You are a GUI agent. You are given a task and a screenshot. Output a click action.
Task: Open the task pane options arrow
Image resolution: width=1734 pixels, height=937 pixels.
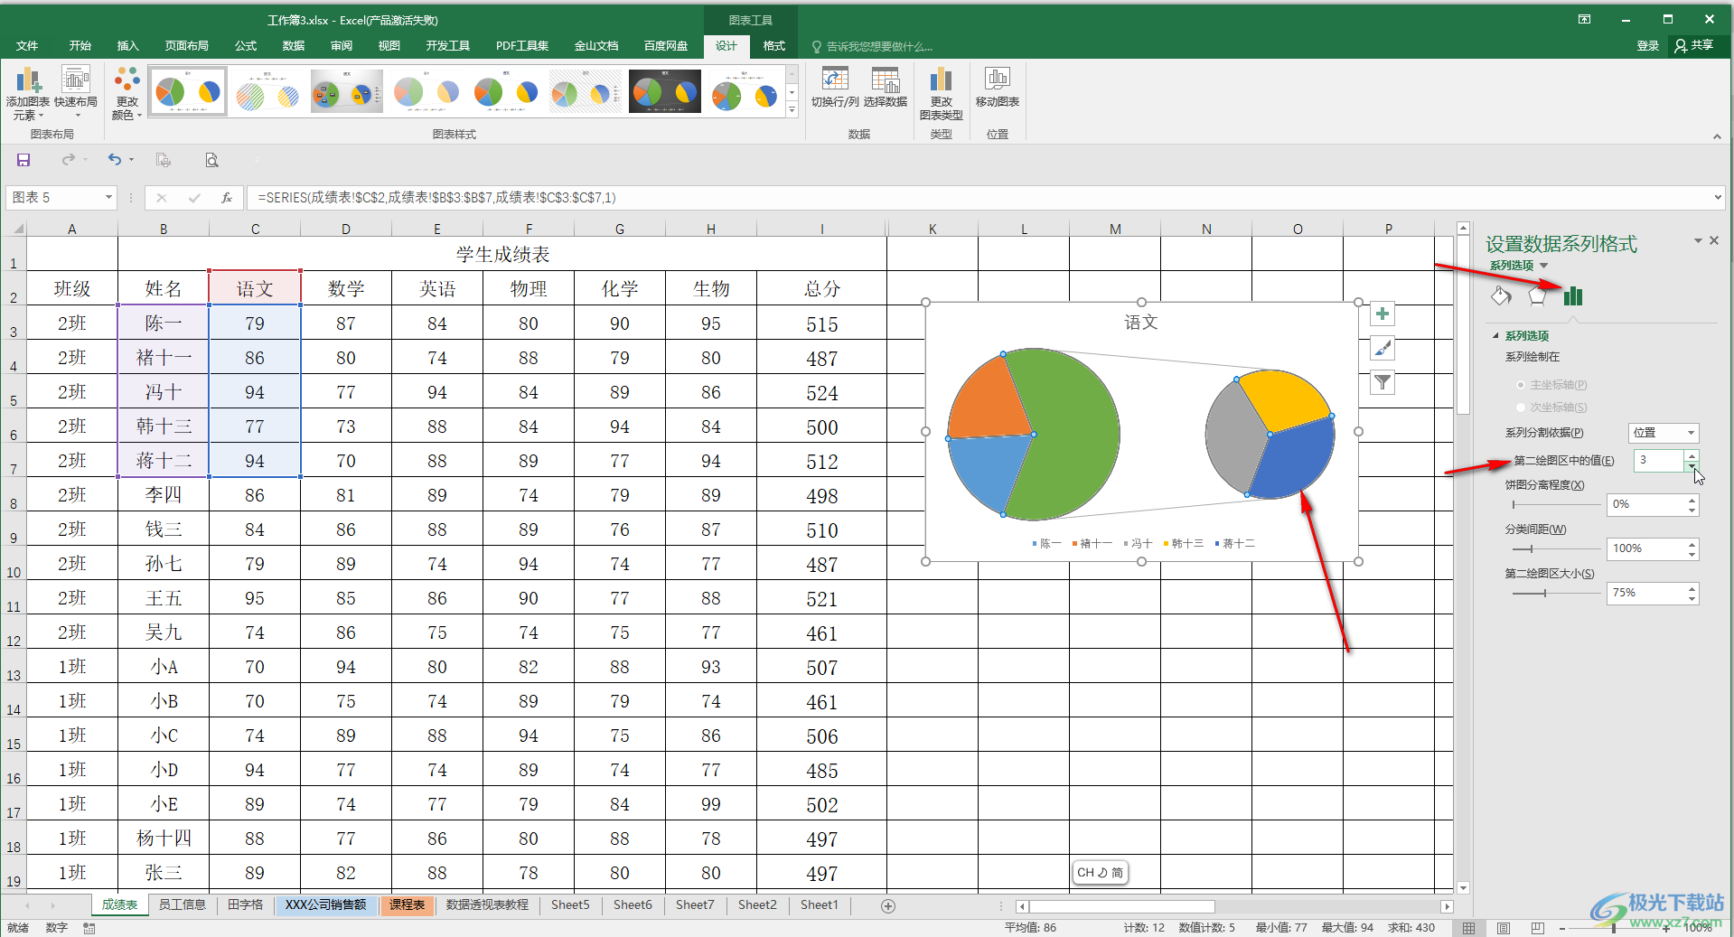tap(1698, 240)
